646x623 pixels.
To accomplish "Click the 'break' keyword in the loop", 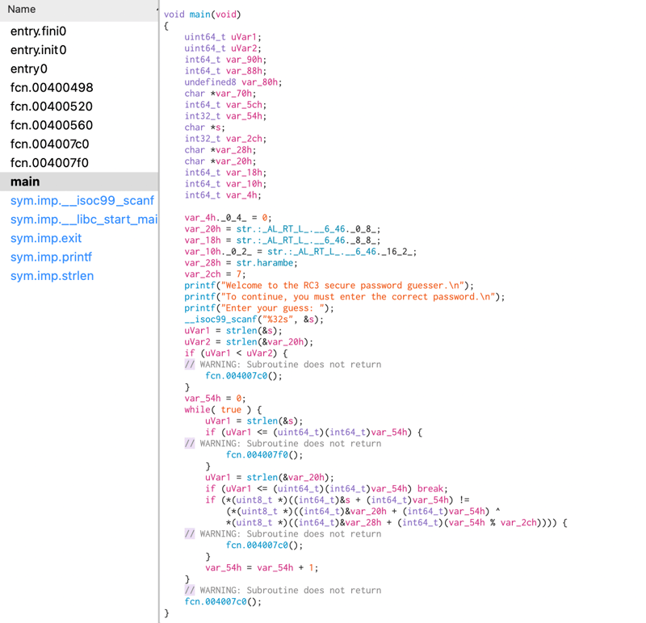I will tap(430, 489).
